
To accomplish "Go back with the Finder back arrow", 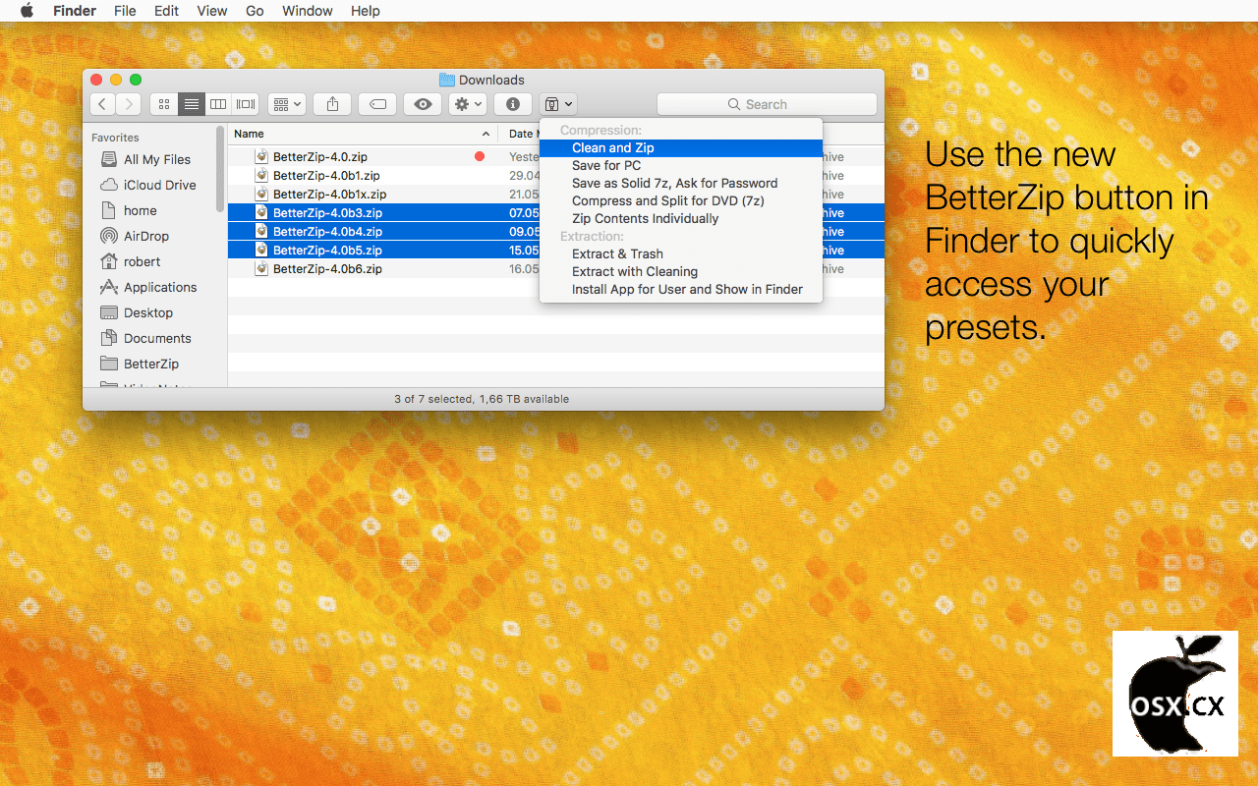I will 102,104.
